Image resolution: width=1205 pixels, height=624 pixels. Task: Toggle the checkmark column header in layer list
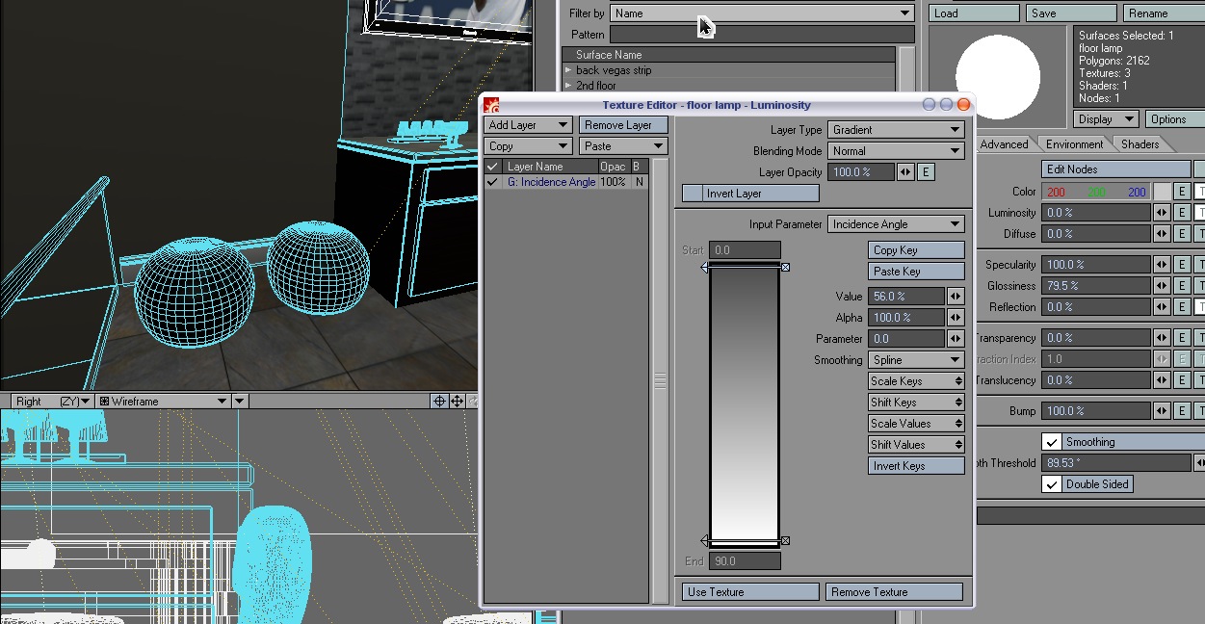click(493, 167)
